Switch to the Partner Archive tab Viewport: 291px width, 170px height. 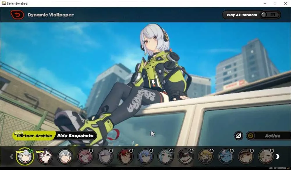(34, 136)
